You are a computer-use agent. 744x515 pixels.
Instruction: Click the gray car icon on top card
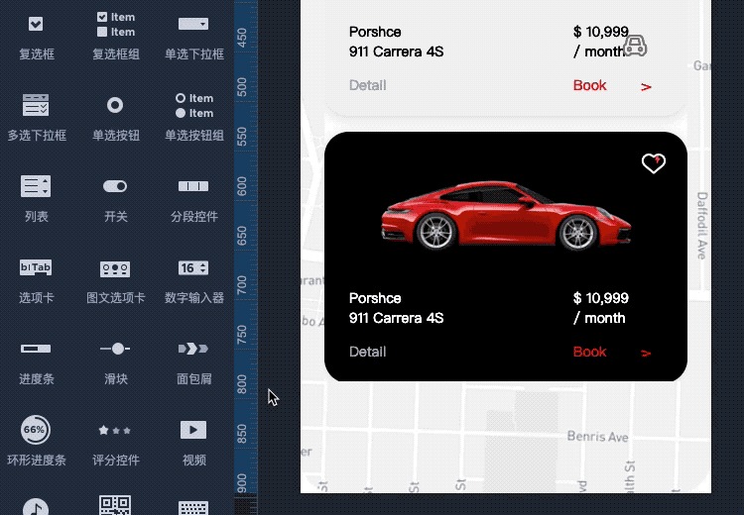(x=635, y=46)
